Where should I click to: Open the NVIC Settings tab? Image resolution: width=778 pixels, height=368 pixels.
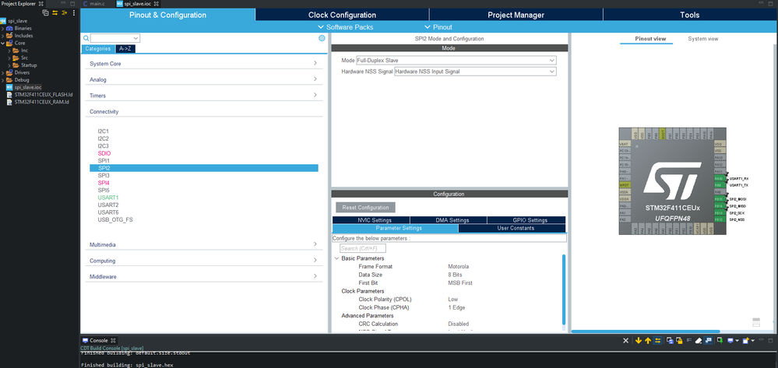coord(371,220)
